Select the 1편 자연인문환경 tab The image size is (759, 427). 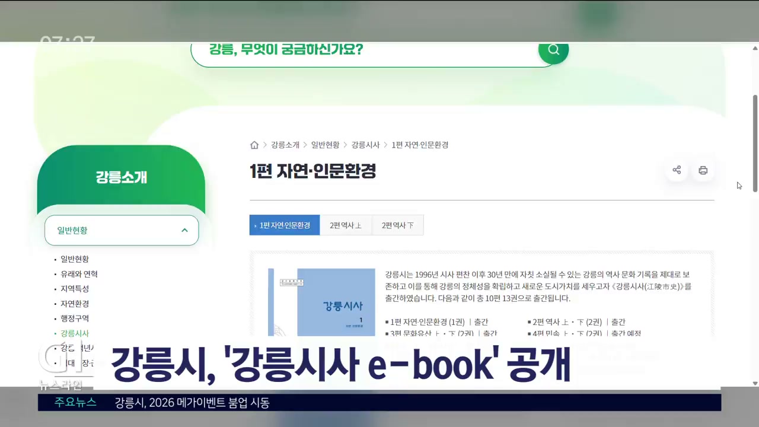pos(285,225)
